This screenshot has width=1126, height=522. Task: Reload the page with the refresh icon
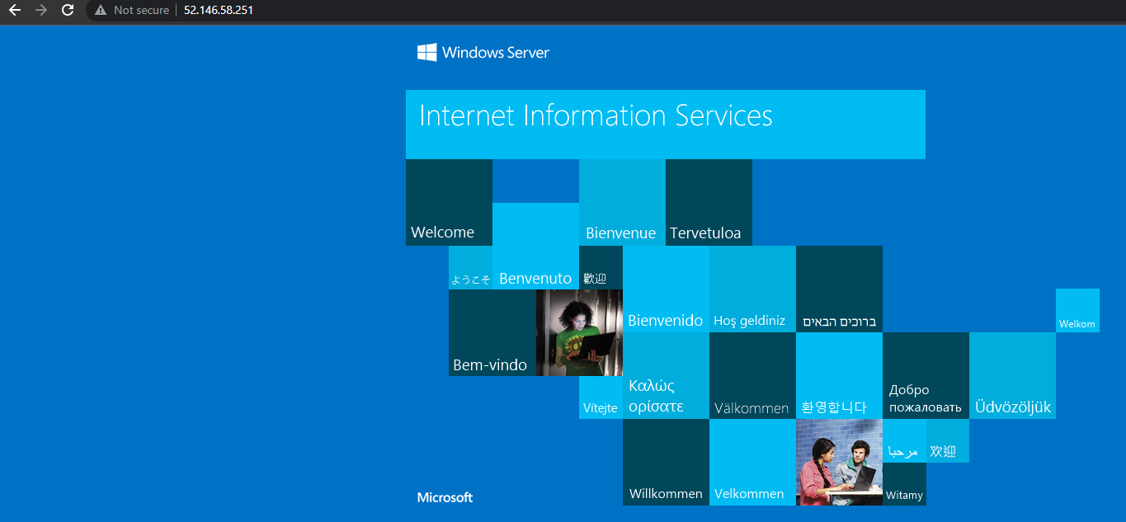click(x=68, y=11)
